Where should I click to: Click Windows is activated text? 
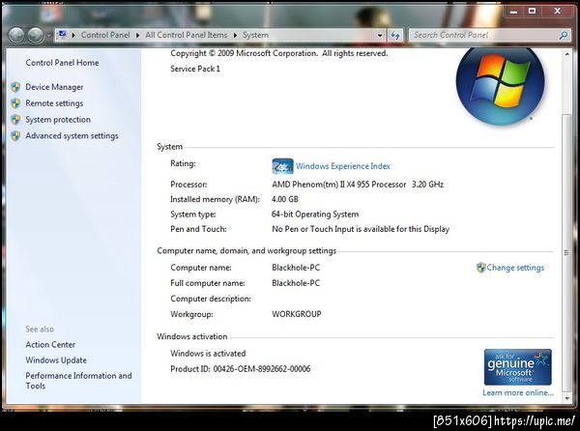click(208, 354)
